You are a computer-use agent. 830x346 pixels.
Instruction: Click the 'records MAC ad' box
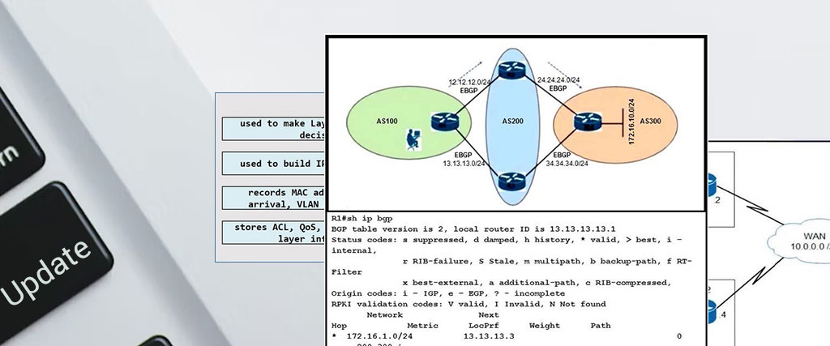point(272,199)
